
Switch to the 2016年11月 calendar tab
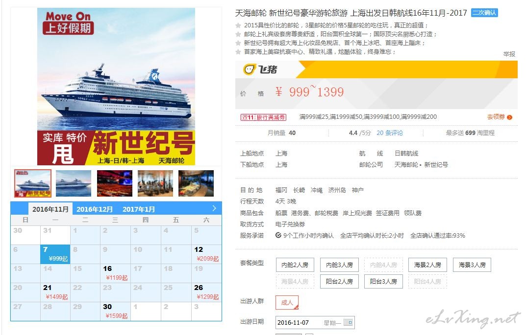point(50,209)
